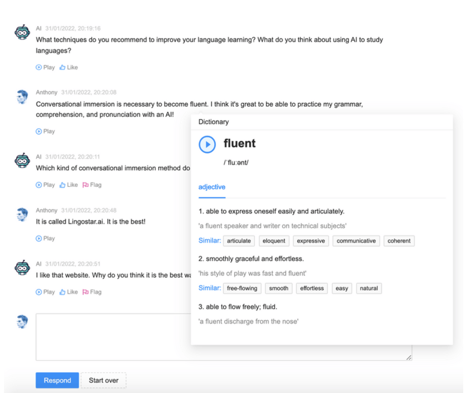The width and height of the screenshot is (465, 393).
Task: Play Anthony's conversational immersion message
Action: (x=45, y=131)
